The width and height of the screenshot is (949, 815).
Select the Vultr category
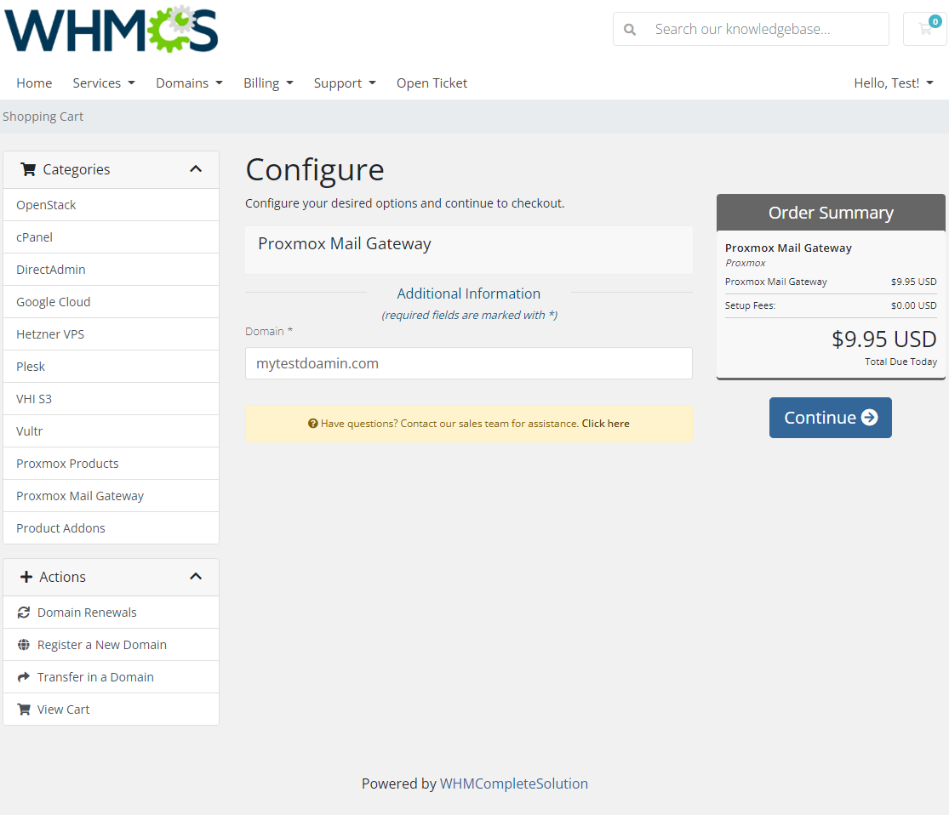[111, 431]
